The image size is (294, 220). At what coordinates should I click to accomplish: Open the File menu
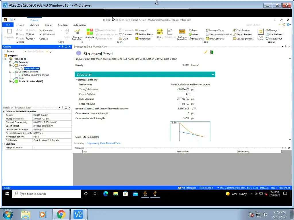point(8,25)
